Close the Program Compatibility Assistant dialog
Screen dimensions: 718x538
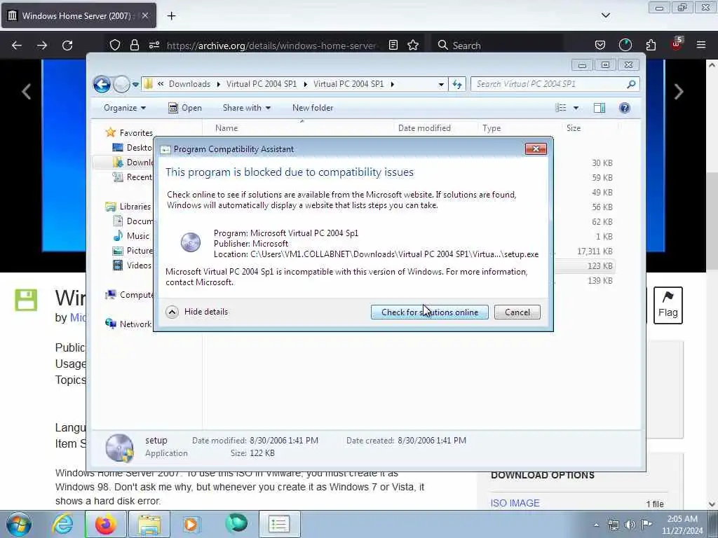(535, 149)
